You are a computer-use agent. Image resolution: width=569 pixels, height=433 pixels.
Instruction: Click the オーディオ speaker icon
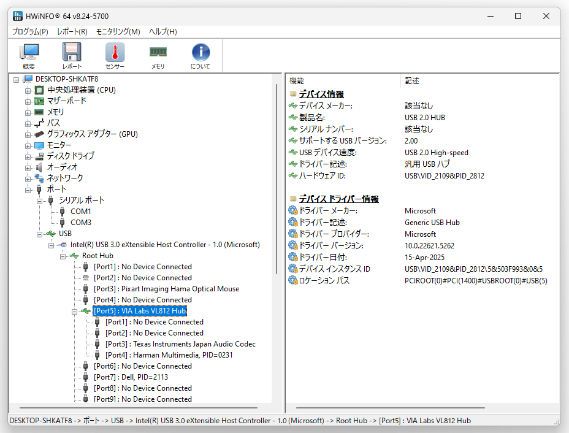coord(39,167)
